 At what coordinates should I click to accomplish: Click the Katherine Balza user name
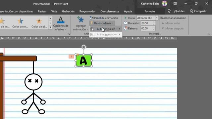coord(150,4)
